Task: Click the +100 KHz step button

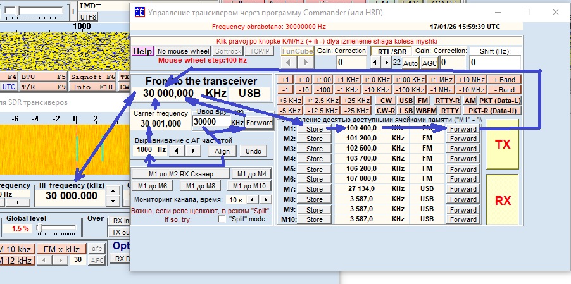Action: point(409,80)
